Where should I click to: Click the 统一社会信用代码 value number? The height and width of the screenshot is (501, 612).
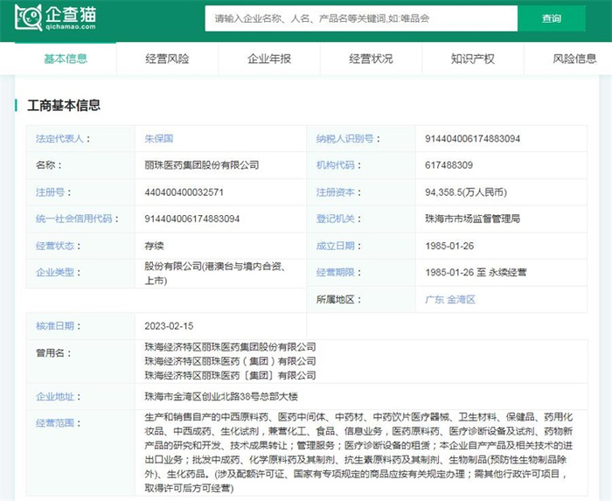pyautogui.click(x=192, y=219)
